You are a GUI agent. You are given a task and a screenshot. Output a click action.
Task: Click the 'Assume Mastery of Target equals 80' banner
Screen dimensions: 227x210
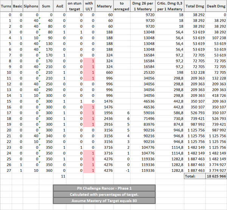[104, 200]
